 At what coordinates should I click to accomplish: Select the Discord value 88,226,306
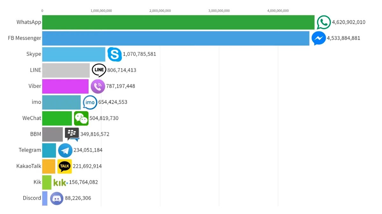78,198
